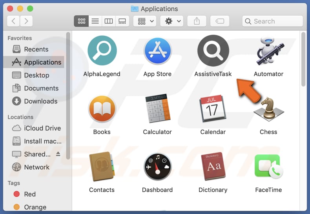Screen dimensions: 310x214
Task: Open Network in the sidebar
Action: pyautogui.click(x=34, y=167)
